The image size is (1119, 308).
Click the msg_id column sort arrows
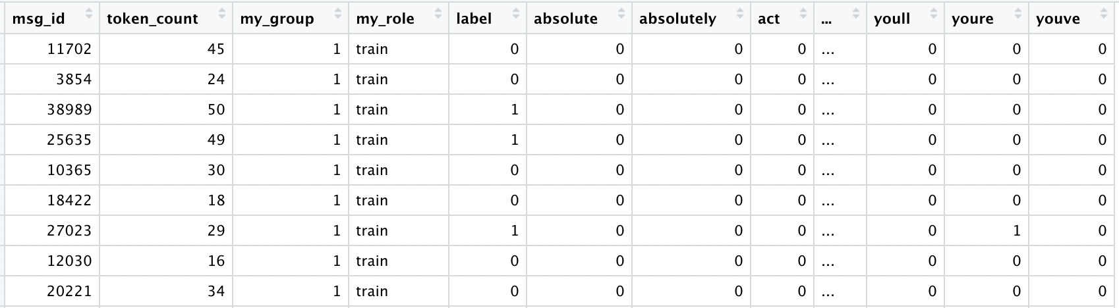(90, 13)
